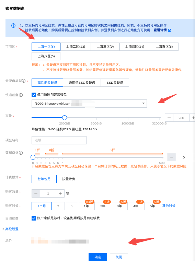Click the capacity slider handle
195x261 pixels.
(x=65, y=118)
